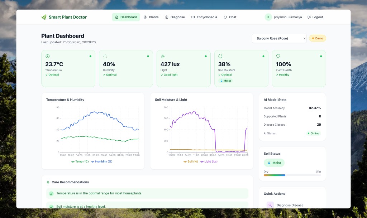Click the Moist pill in Soil Status panel
Viewport: 367px width, 218px height.
pyautogui.click(x=274, y=163)
